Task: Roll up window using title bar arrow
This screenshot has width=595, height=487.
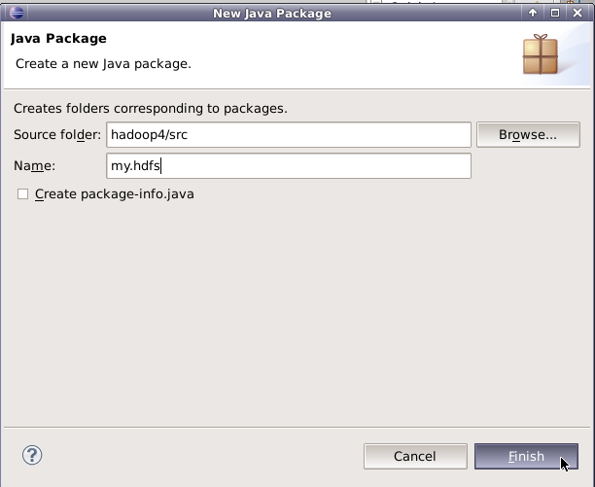Action: pyautogui.click(x=533, y=13)
